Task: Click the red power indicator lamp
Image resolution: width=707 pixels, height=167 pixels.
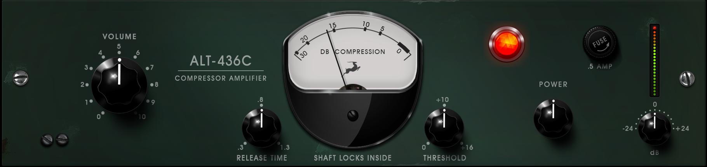Action: click(x=507, y=43)
